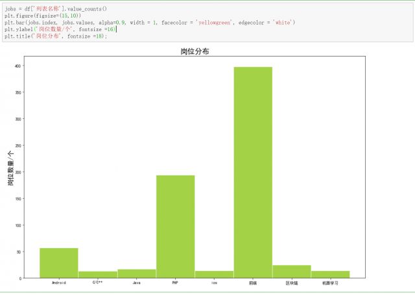Click the PHP bar in the chart
Screen dimensions: 415x295
[176, 227]
